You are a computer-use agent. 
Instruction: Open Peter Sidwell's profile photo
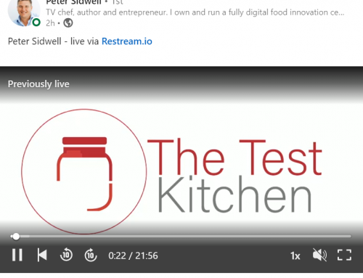(24, 12)
